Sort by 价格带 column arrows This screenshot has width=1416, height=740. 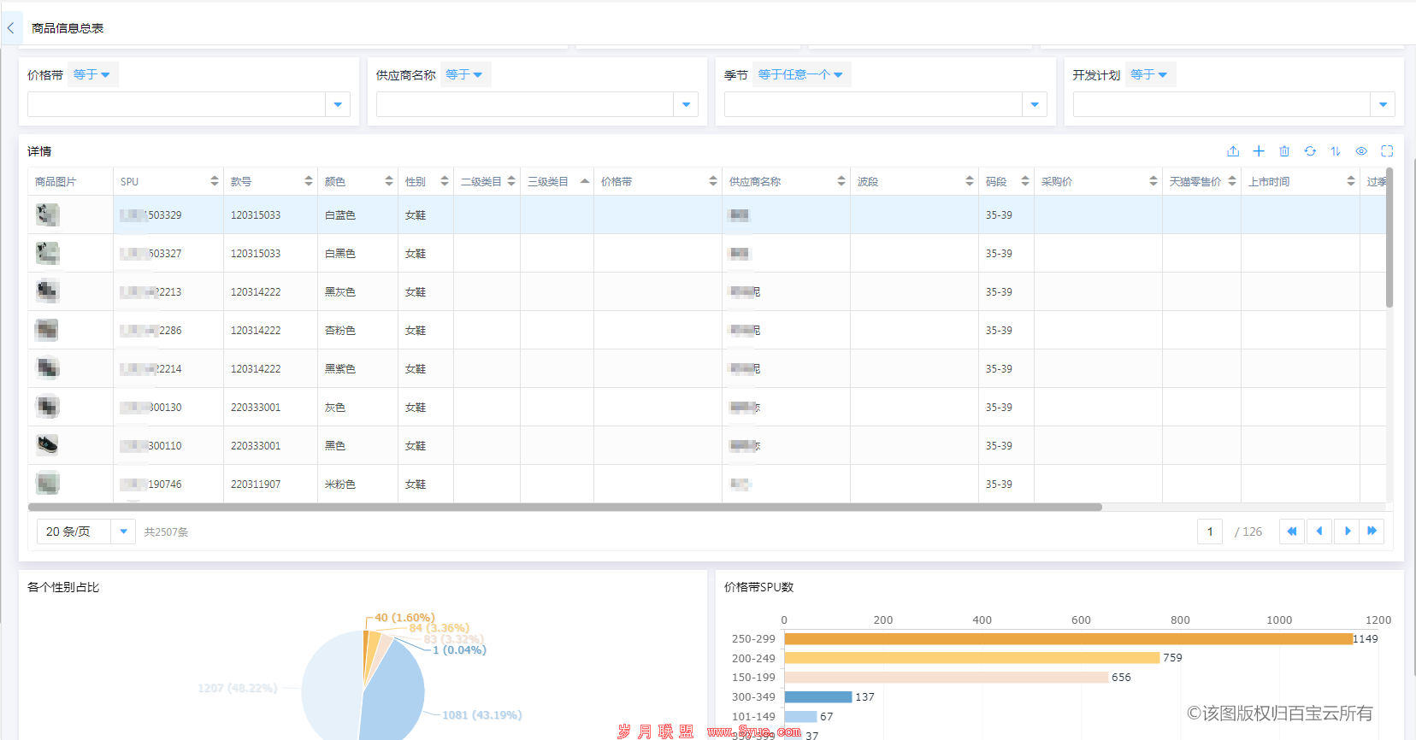point(713,181)
